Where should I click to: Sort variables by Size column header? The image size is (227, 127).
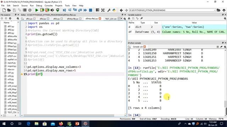tap(156, 23)
